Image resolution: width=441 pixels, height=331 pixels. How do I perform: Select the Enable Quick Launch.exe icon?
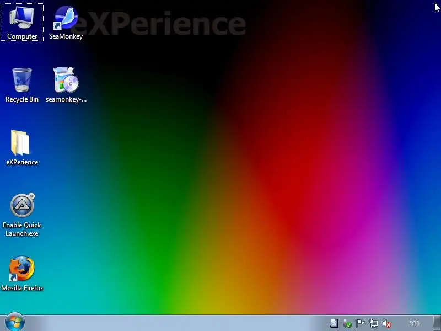[22, 215]
